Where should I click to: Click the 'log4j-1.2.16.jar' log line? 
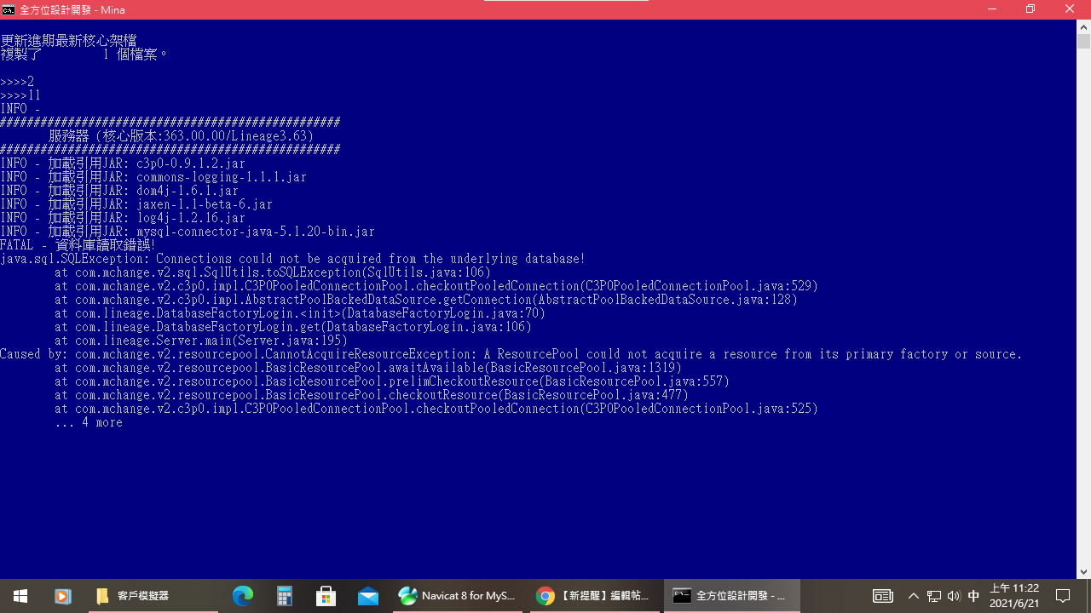tap(123, 218)
